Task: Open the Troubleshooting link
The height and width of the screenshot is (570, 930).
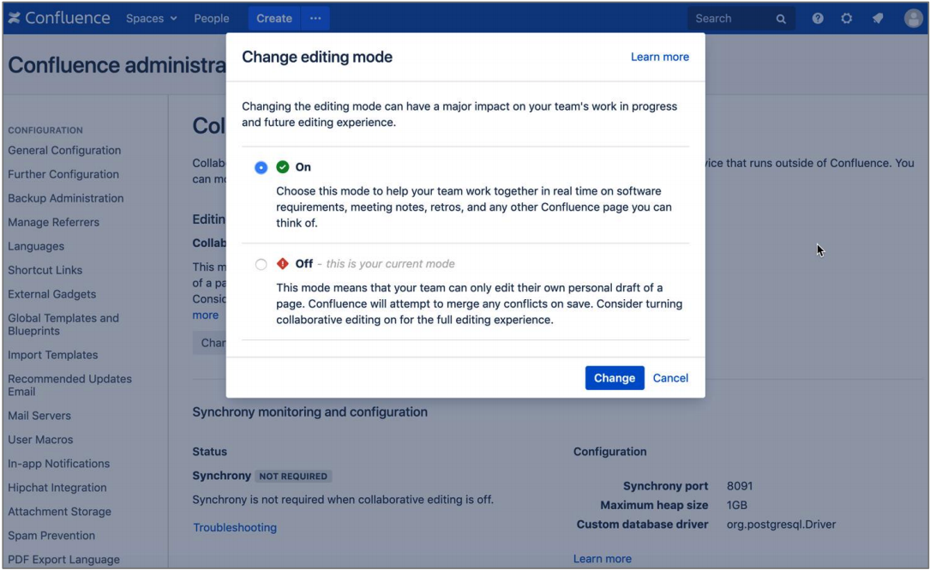Action: (x=235, y=527)
